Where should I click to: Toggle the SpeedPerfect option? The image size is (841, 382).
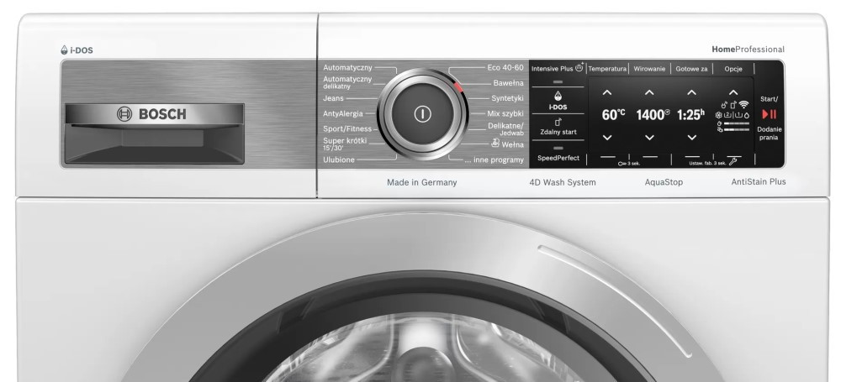pyautogui.click(x=558, y=158)
